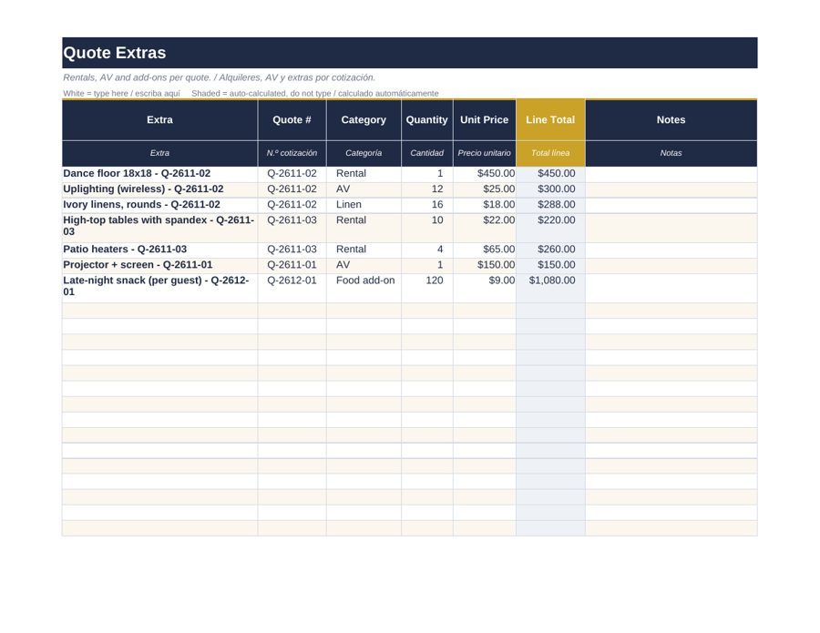The height and width of the screenshot is (633, 820).
Task: Click the 'N.º cotización' subheader
Action: [292, 153]
